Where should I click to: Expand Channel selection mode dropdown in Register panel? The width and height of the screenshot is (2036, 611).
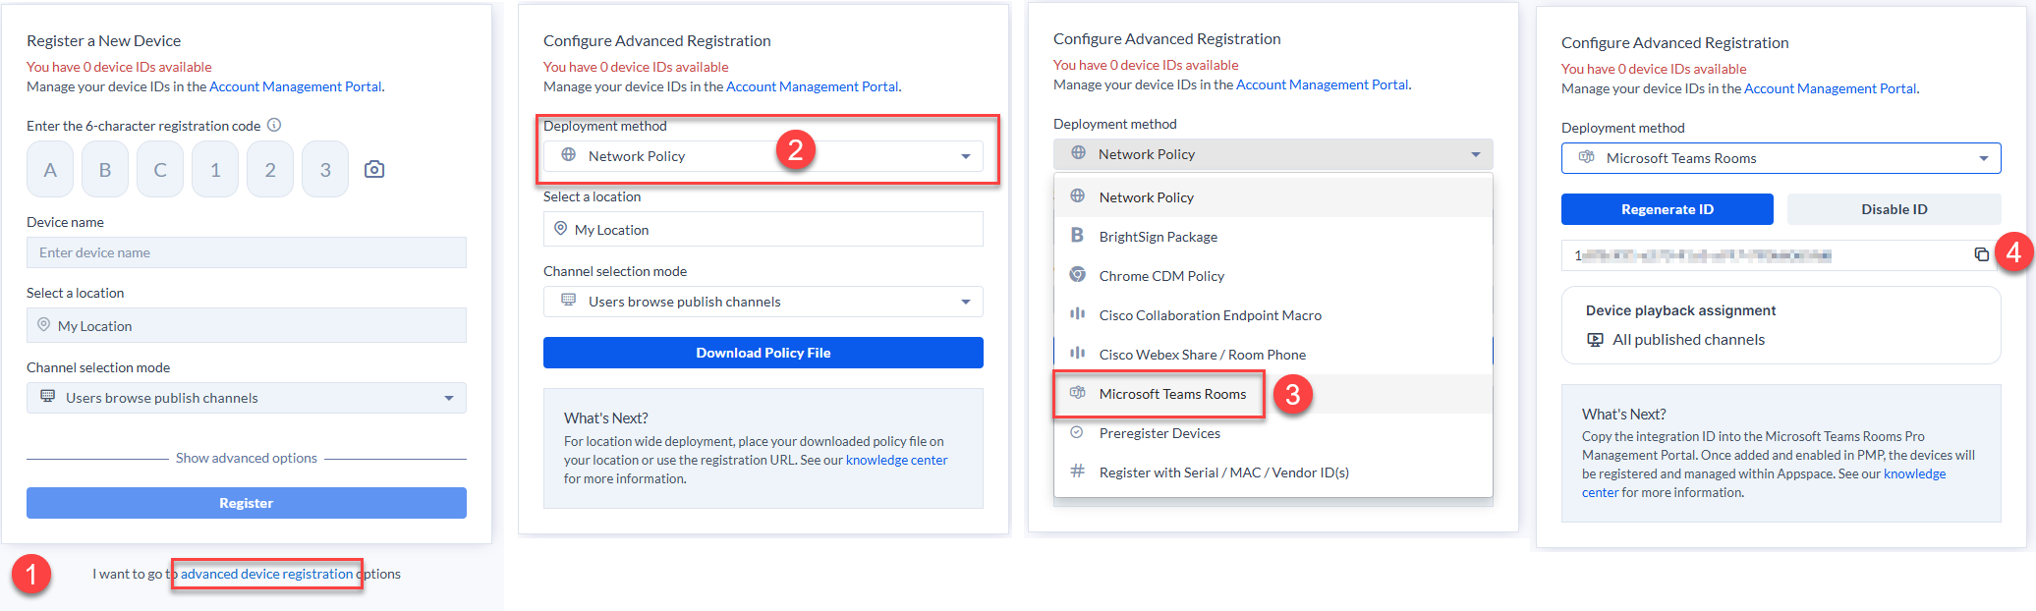246,398
